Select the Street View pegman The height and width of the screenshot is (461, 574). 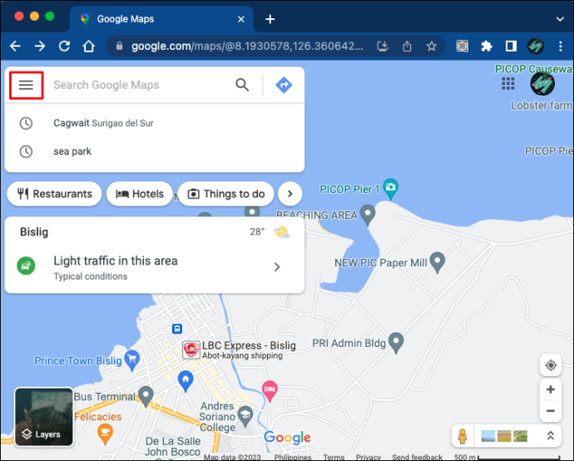[463, 436]
